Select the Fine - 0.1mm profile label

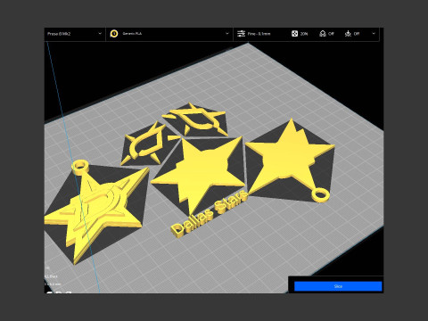point(259,34)
